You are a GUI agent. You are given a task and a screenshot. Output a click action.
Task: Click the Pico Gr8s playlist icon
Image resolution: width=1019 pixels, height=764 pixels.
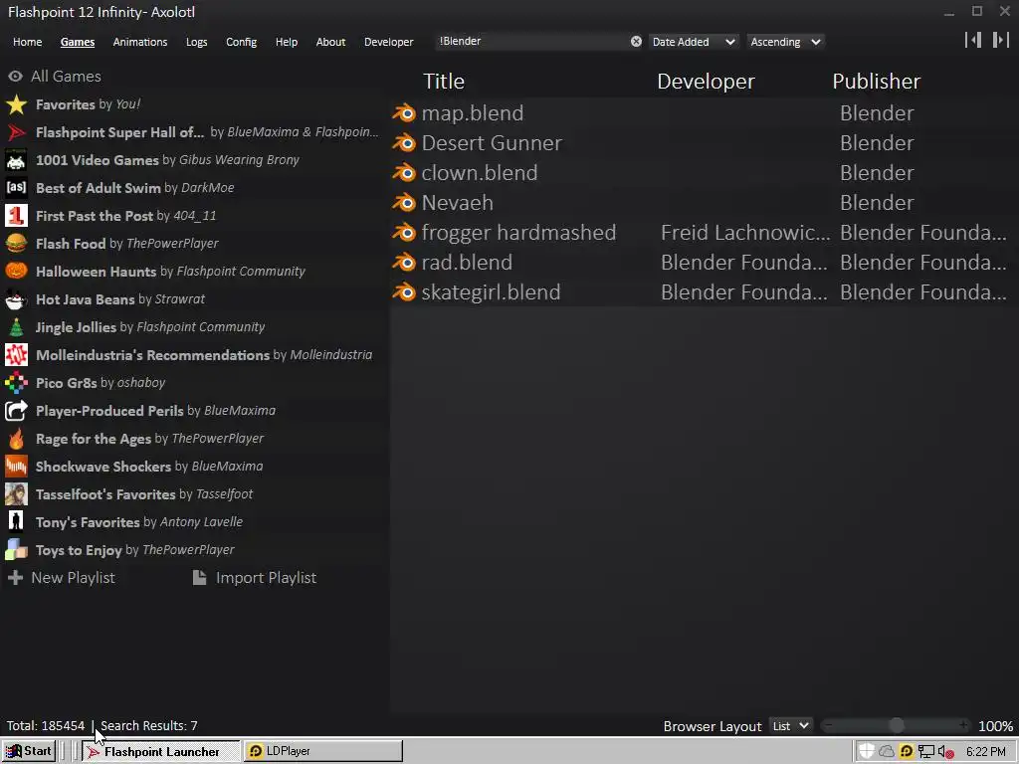(x=16, y=383)
